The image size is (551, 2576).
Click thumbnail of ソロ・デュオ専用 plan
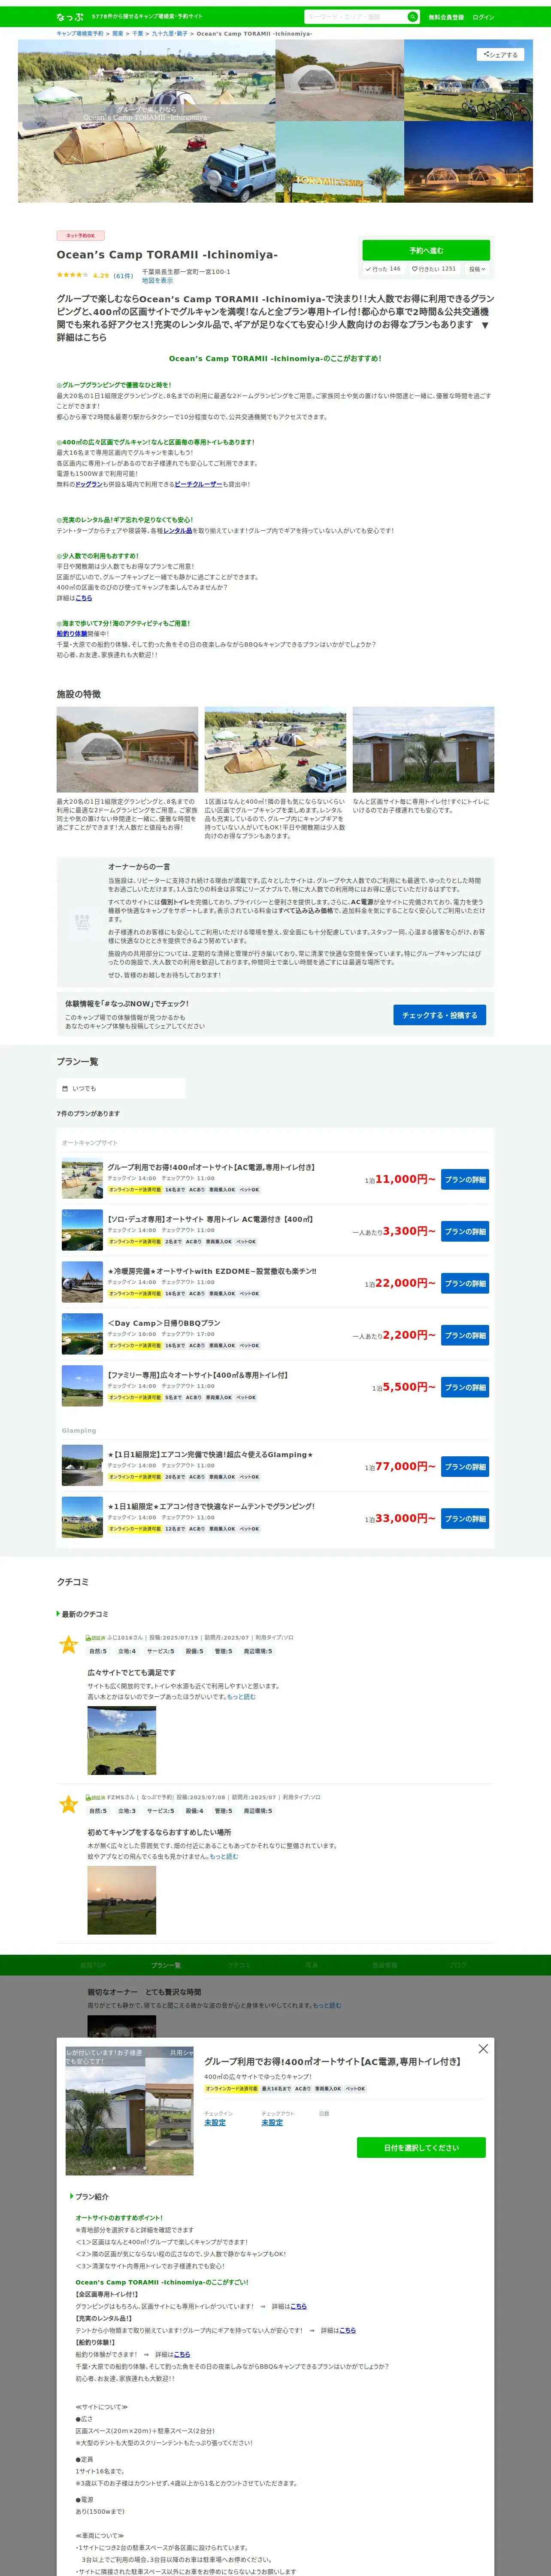click(x=82, y=1231)
